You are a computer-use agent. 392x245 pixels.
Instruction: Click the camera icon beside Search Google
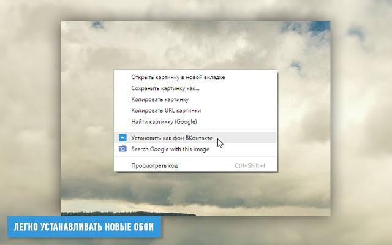pos(123,149)
